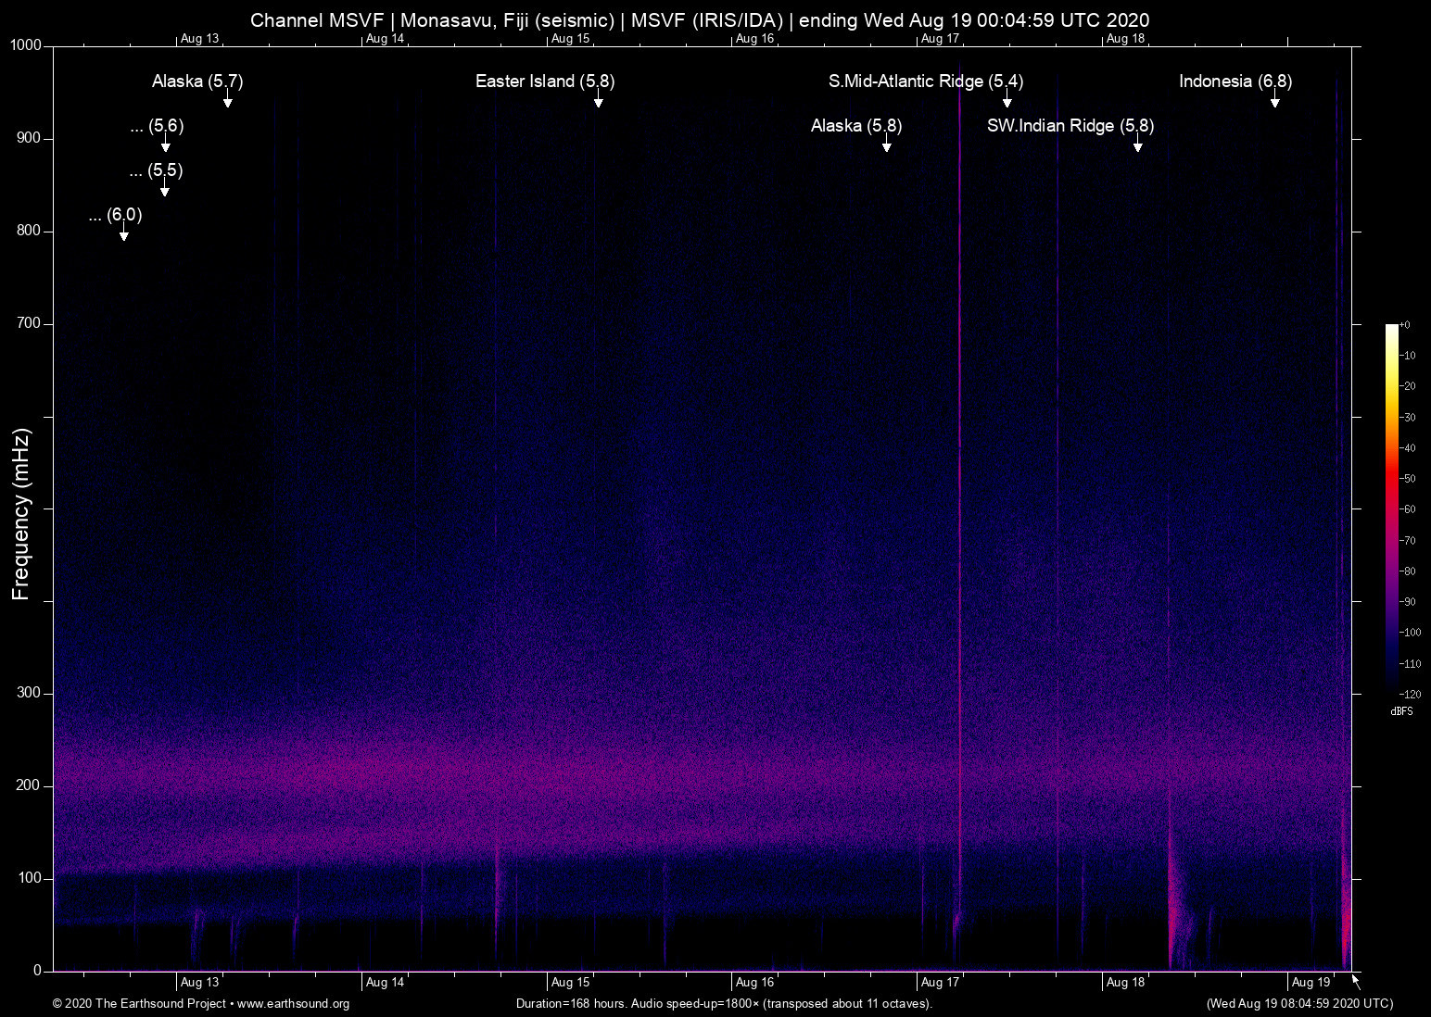
Task: Click the Aug 13 label on the bottom axis
Action: coord(199,983)
